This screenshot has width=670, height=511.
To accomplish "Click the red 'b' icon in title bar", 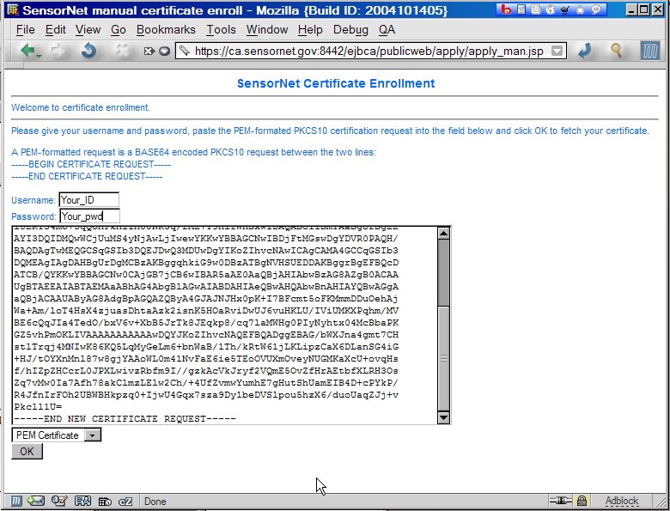I will click(x=506, y=9).
